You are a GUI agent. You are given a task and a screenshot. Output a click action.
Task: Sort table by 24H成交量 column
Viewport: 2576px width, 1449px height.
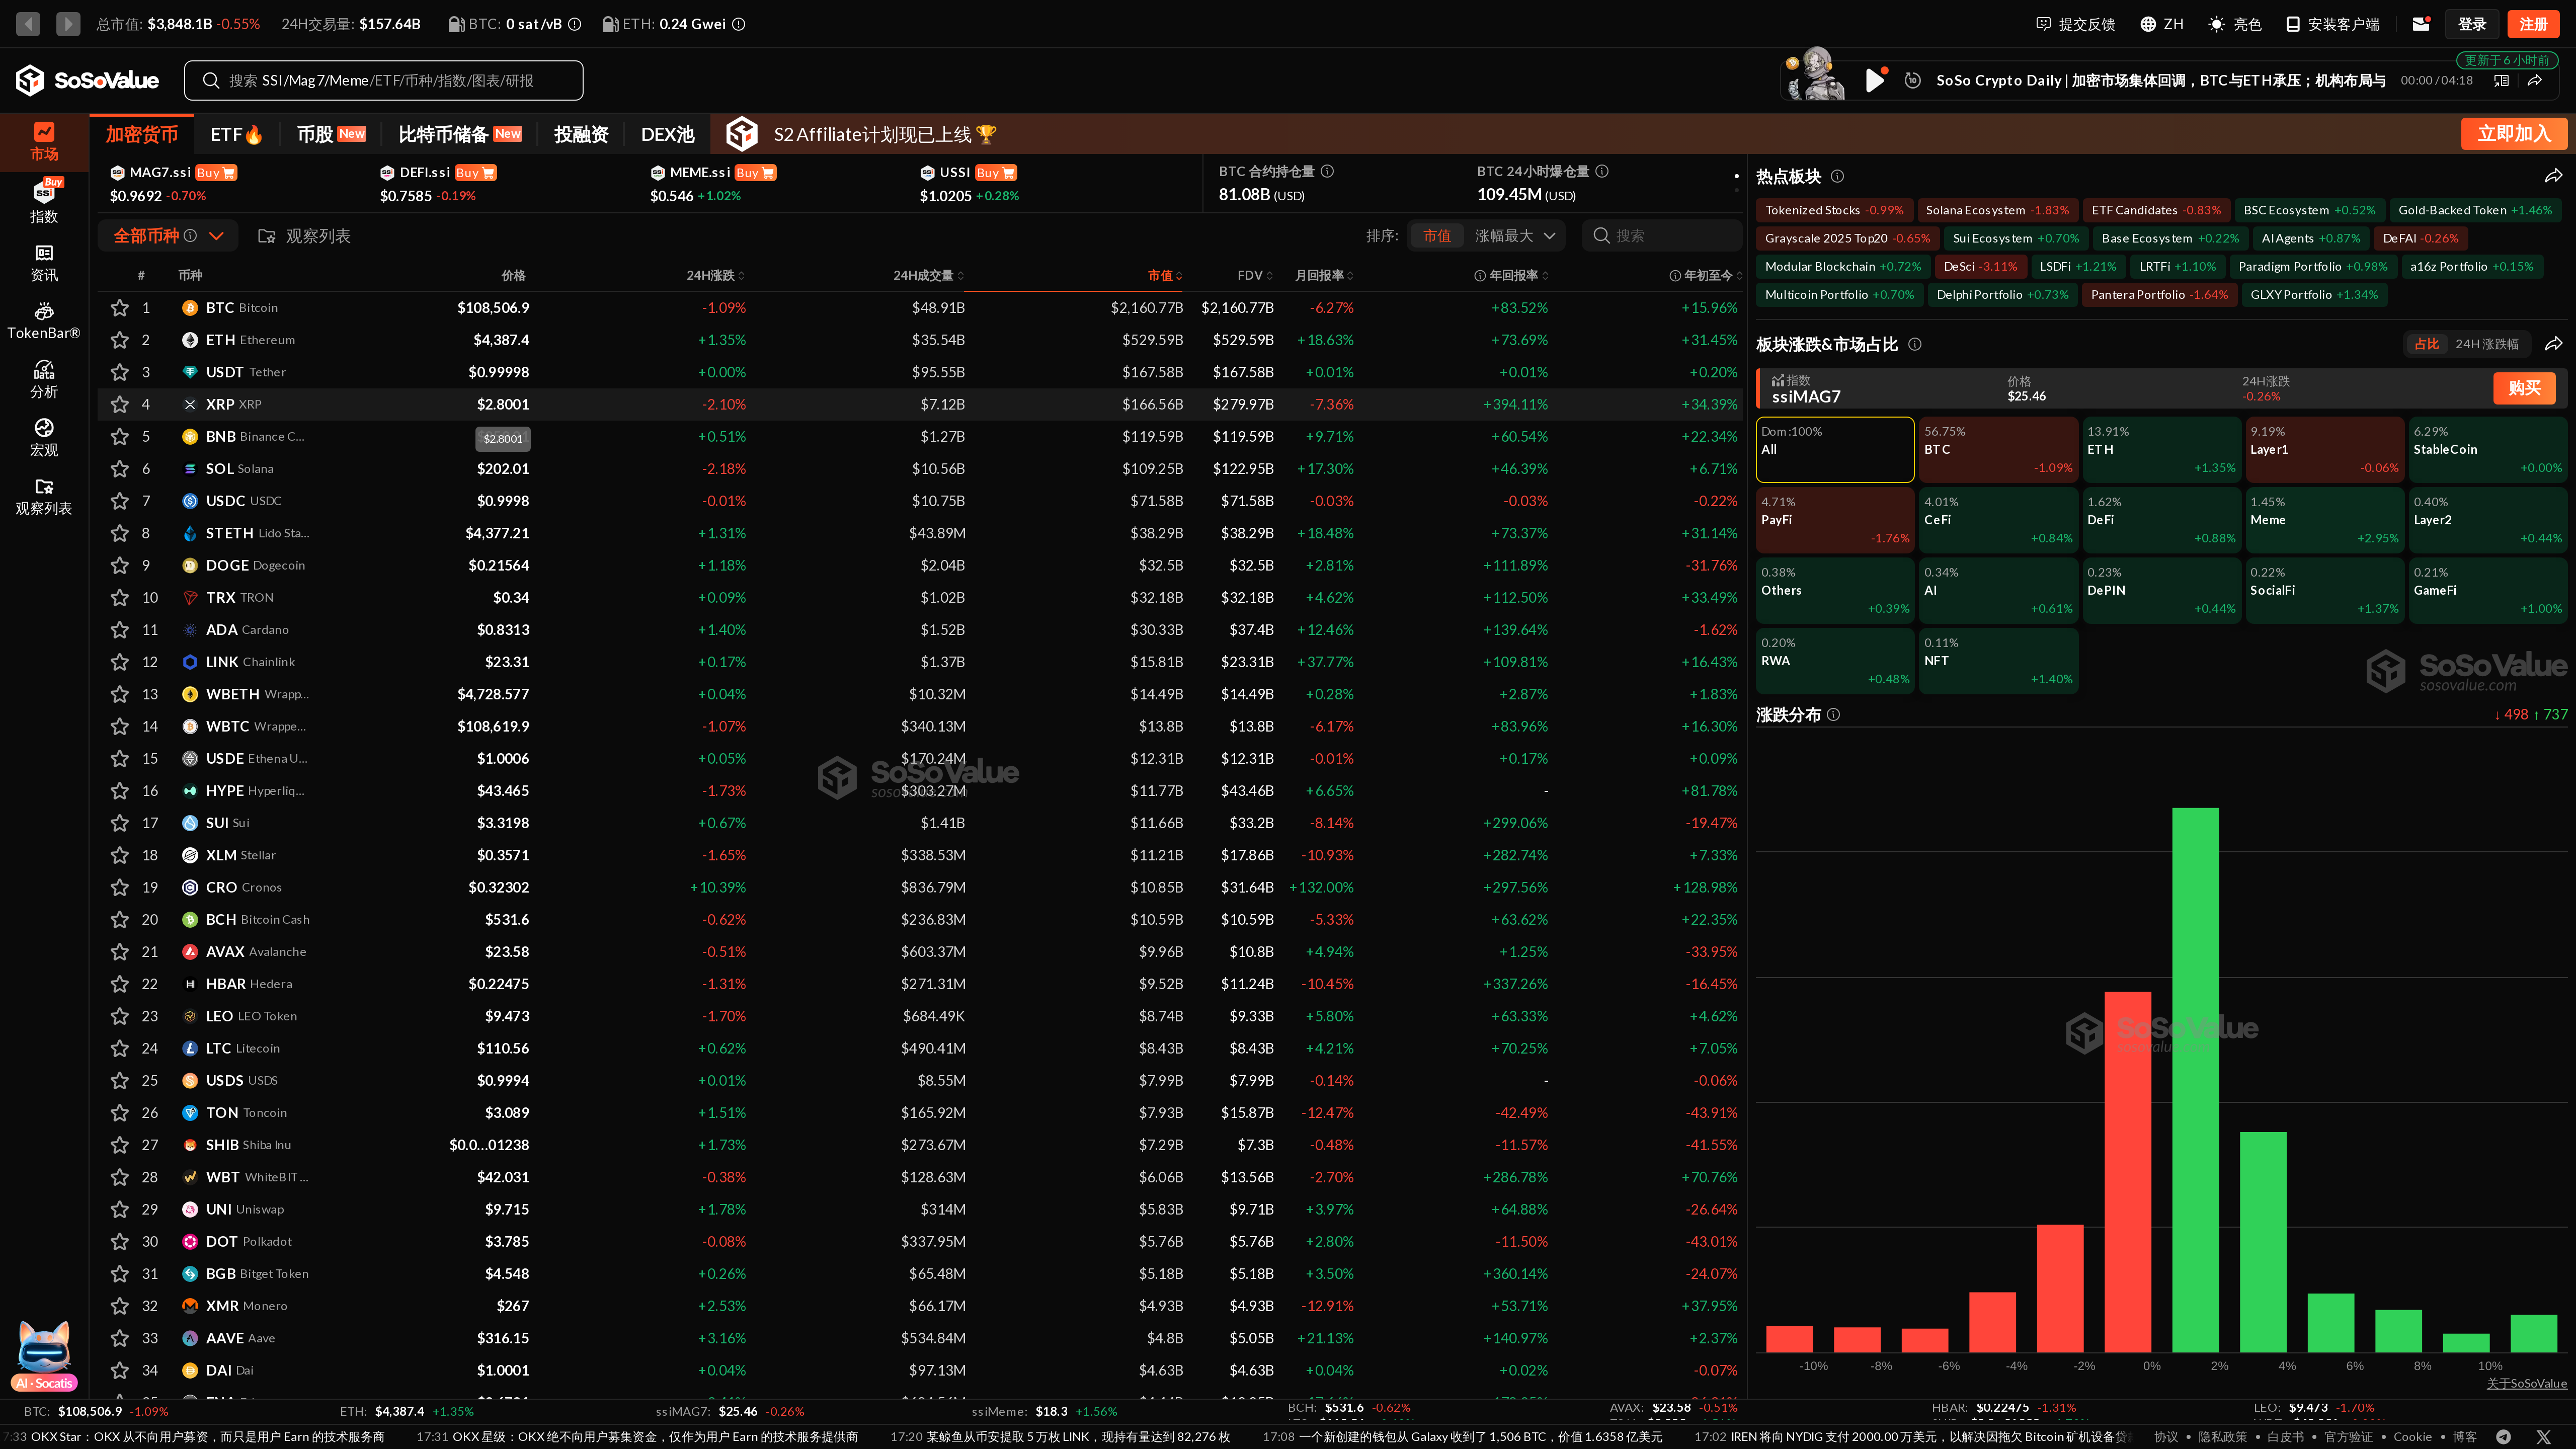tap(928, 275)
